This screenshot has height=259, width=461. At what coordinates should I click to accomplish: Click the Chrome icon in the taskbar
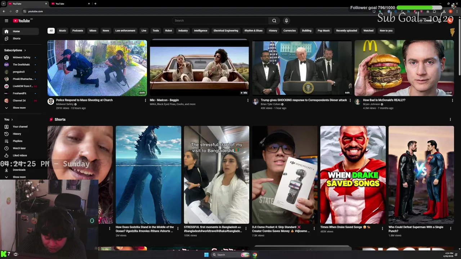pos(255,255)
